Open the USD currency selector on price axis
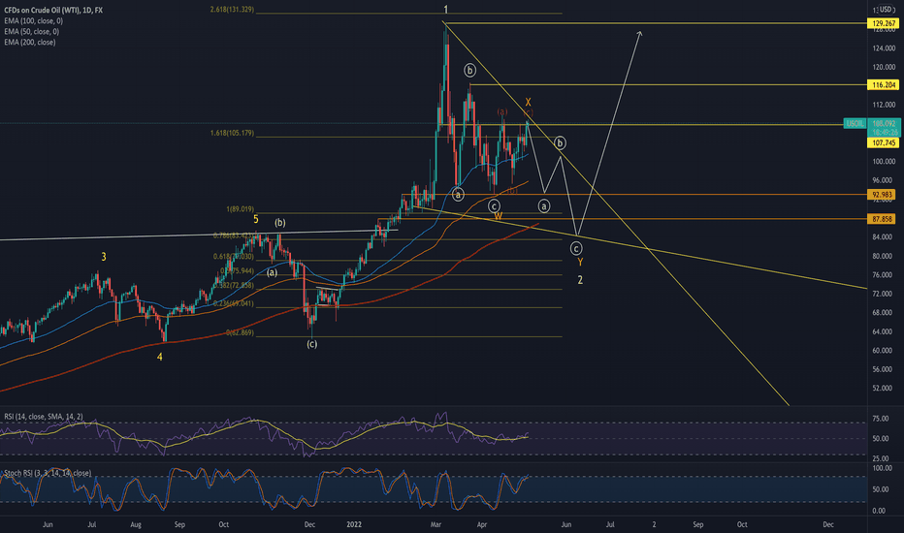 (x=885, y=10)
